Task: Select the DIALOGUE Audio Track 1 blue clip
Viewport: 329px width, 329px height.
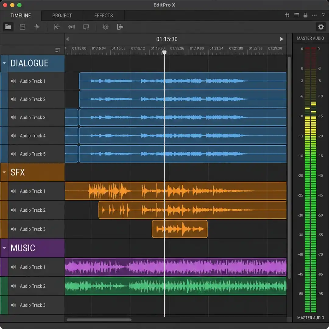Action: pyautogui.click(x=183, y=81)
